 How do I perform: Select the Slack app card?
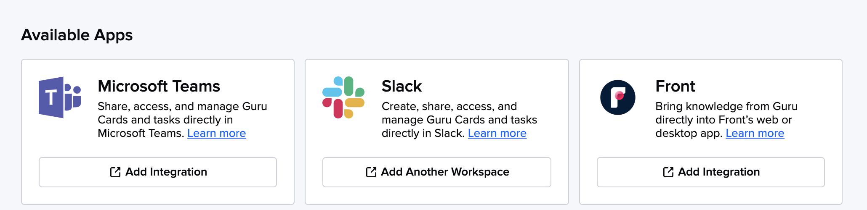pyautogui.click(x=437, y=132)
